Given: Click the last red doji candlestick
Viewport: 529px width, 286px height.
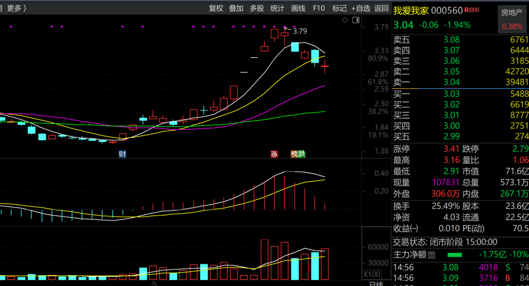Looking at the screenshot, I should (325, 67).
